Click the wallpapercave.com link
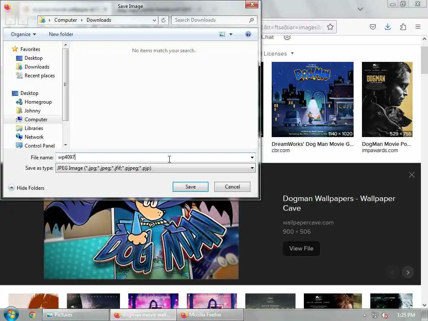Viewport: 428px width, 321px height. point(308,222)
